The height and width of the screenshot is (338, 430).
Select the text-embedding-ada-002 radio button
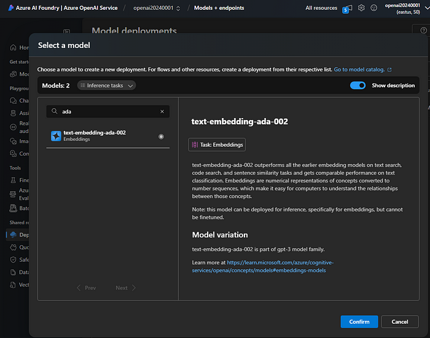click(161, 136)
